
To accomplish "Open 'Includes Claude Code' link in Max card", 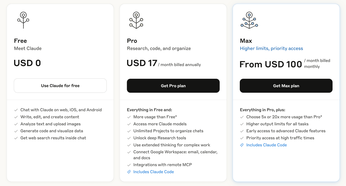I will click(x=267, y=145).
